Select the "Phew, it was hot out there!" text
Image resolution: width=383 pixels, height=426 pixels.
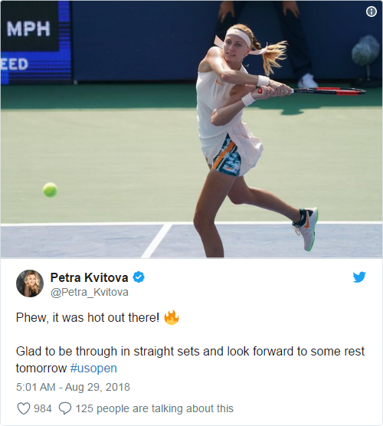[x=87, y=317]
